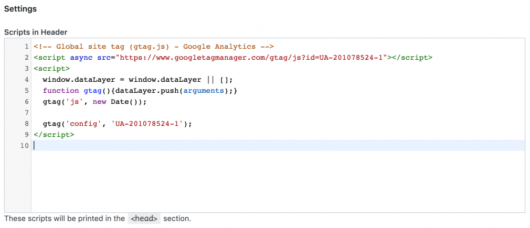Image resolution: width=530 pixels, height=228 pixels.
Task: Click the Global site tag comment line
Action: tap(153, 47)
